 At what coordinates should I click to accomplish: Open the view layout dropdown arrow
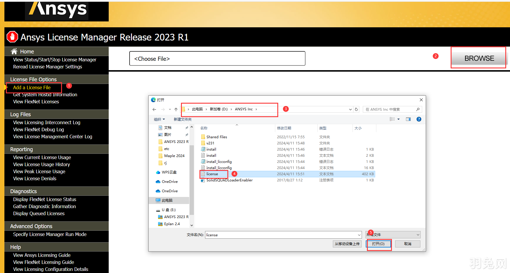[398, 119]
